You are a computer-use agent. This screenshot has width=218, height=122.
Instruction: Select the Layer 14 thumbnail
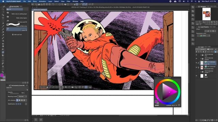tap(202, 63)
